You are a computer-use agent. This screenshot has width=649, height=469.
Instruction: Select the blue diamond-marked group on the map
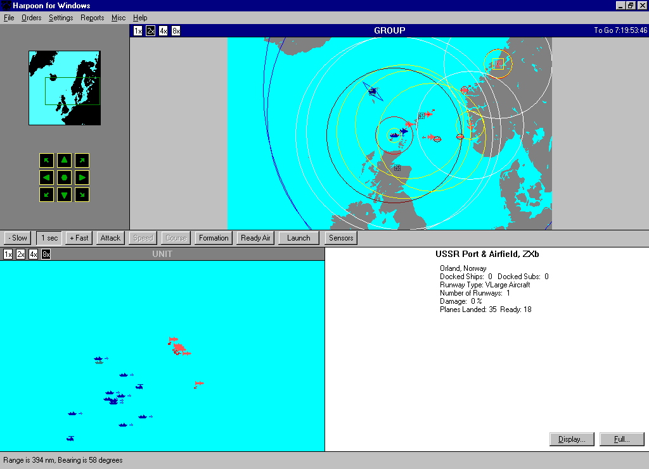point(373,91)
